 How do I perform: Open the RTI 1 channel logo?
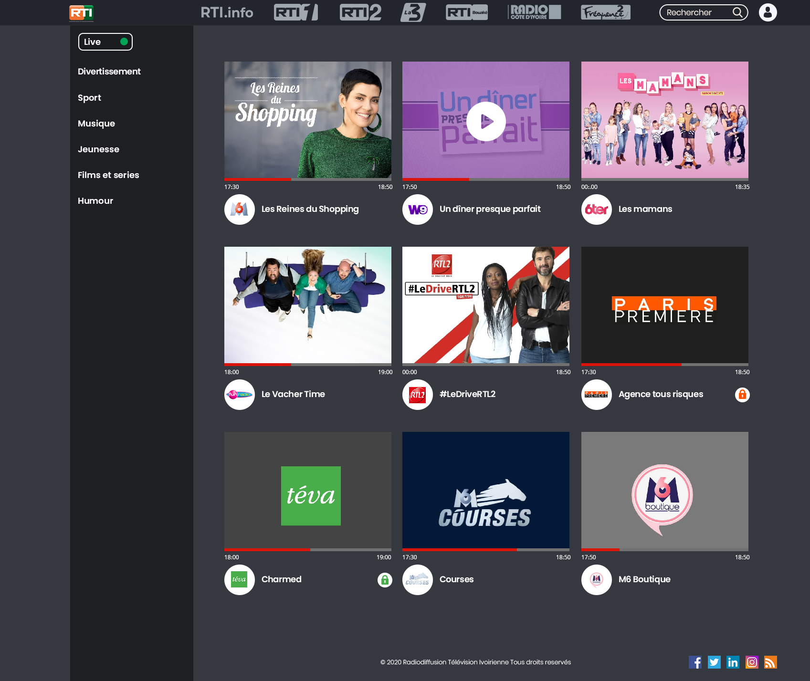(296, 12)
